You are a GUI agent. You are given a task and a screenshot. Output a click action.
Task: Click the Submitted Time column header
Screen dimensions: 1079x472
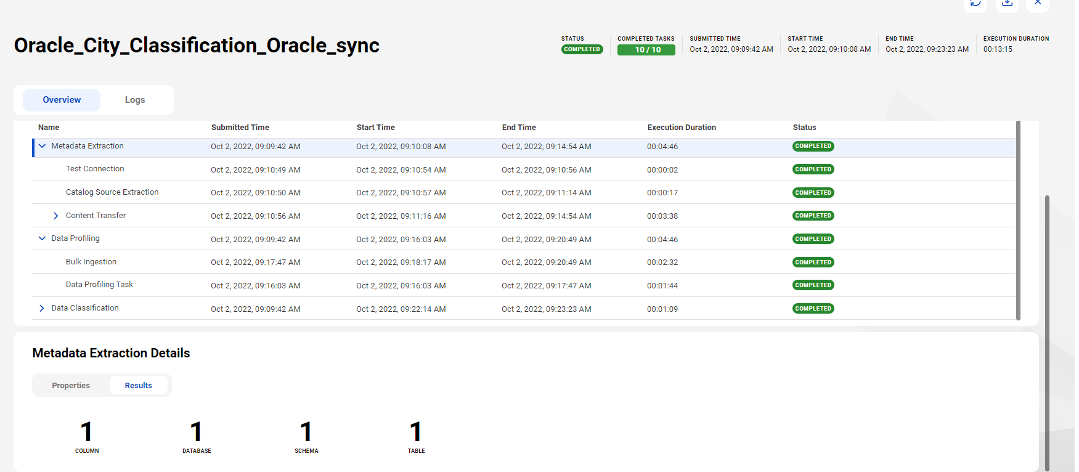coord(240,128)
